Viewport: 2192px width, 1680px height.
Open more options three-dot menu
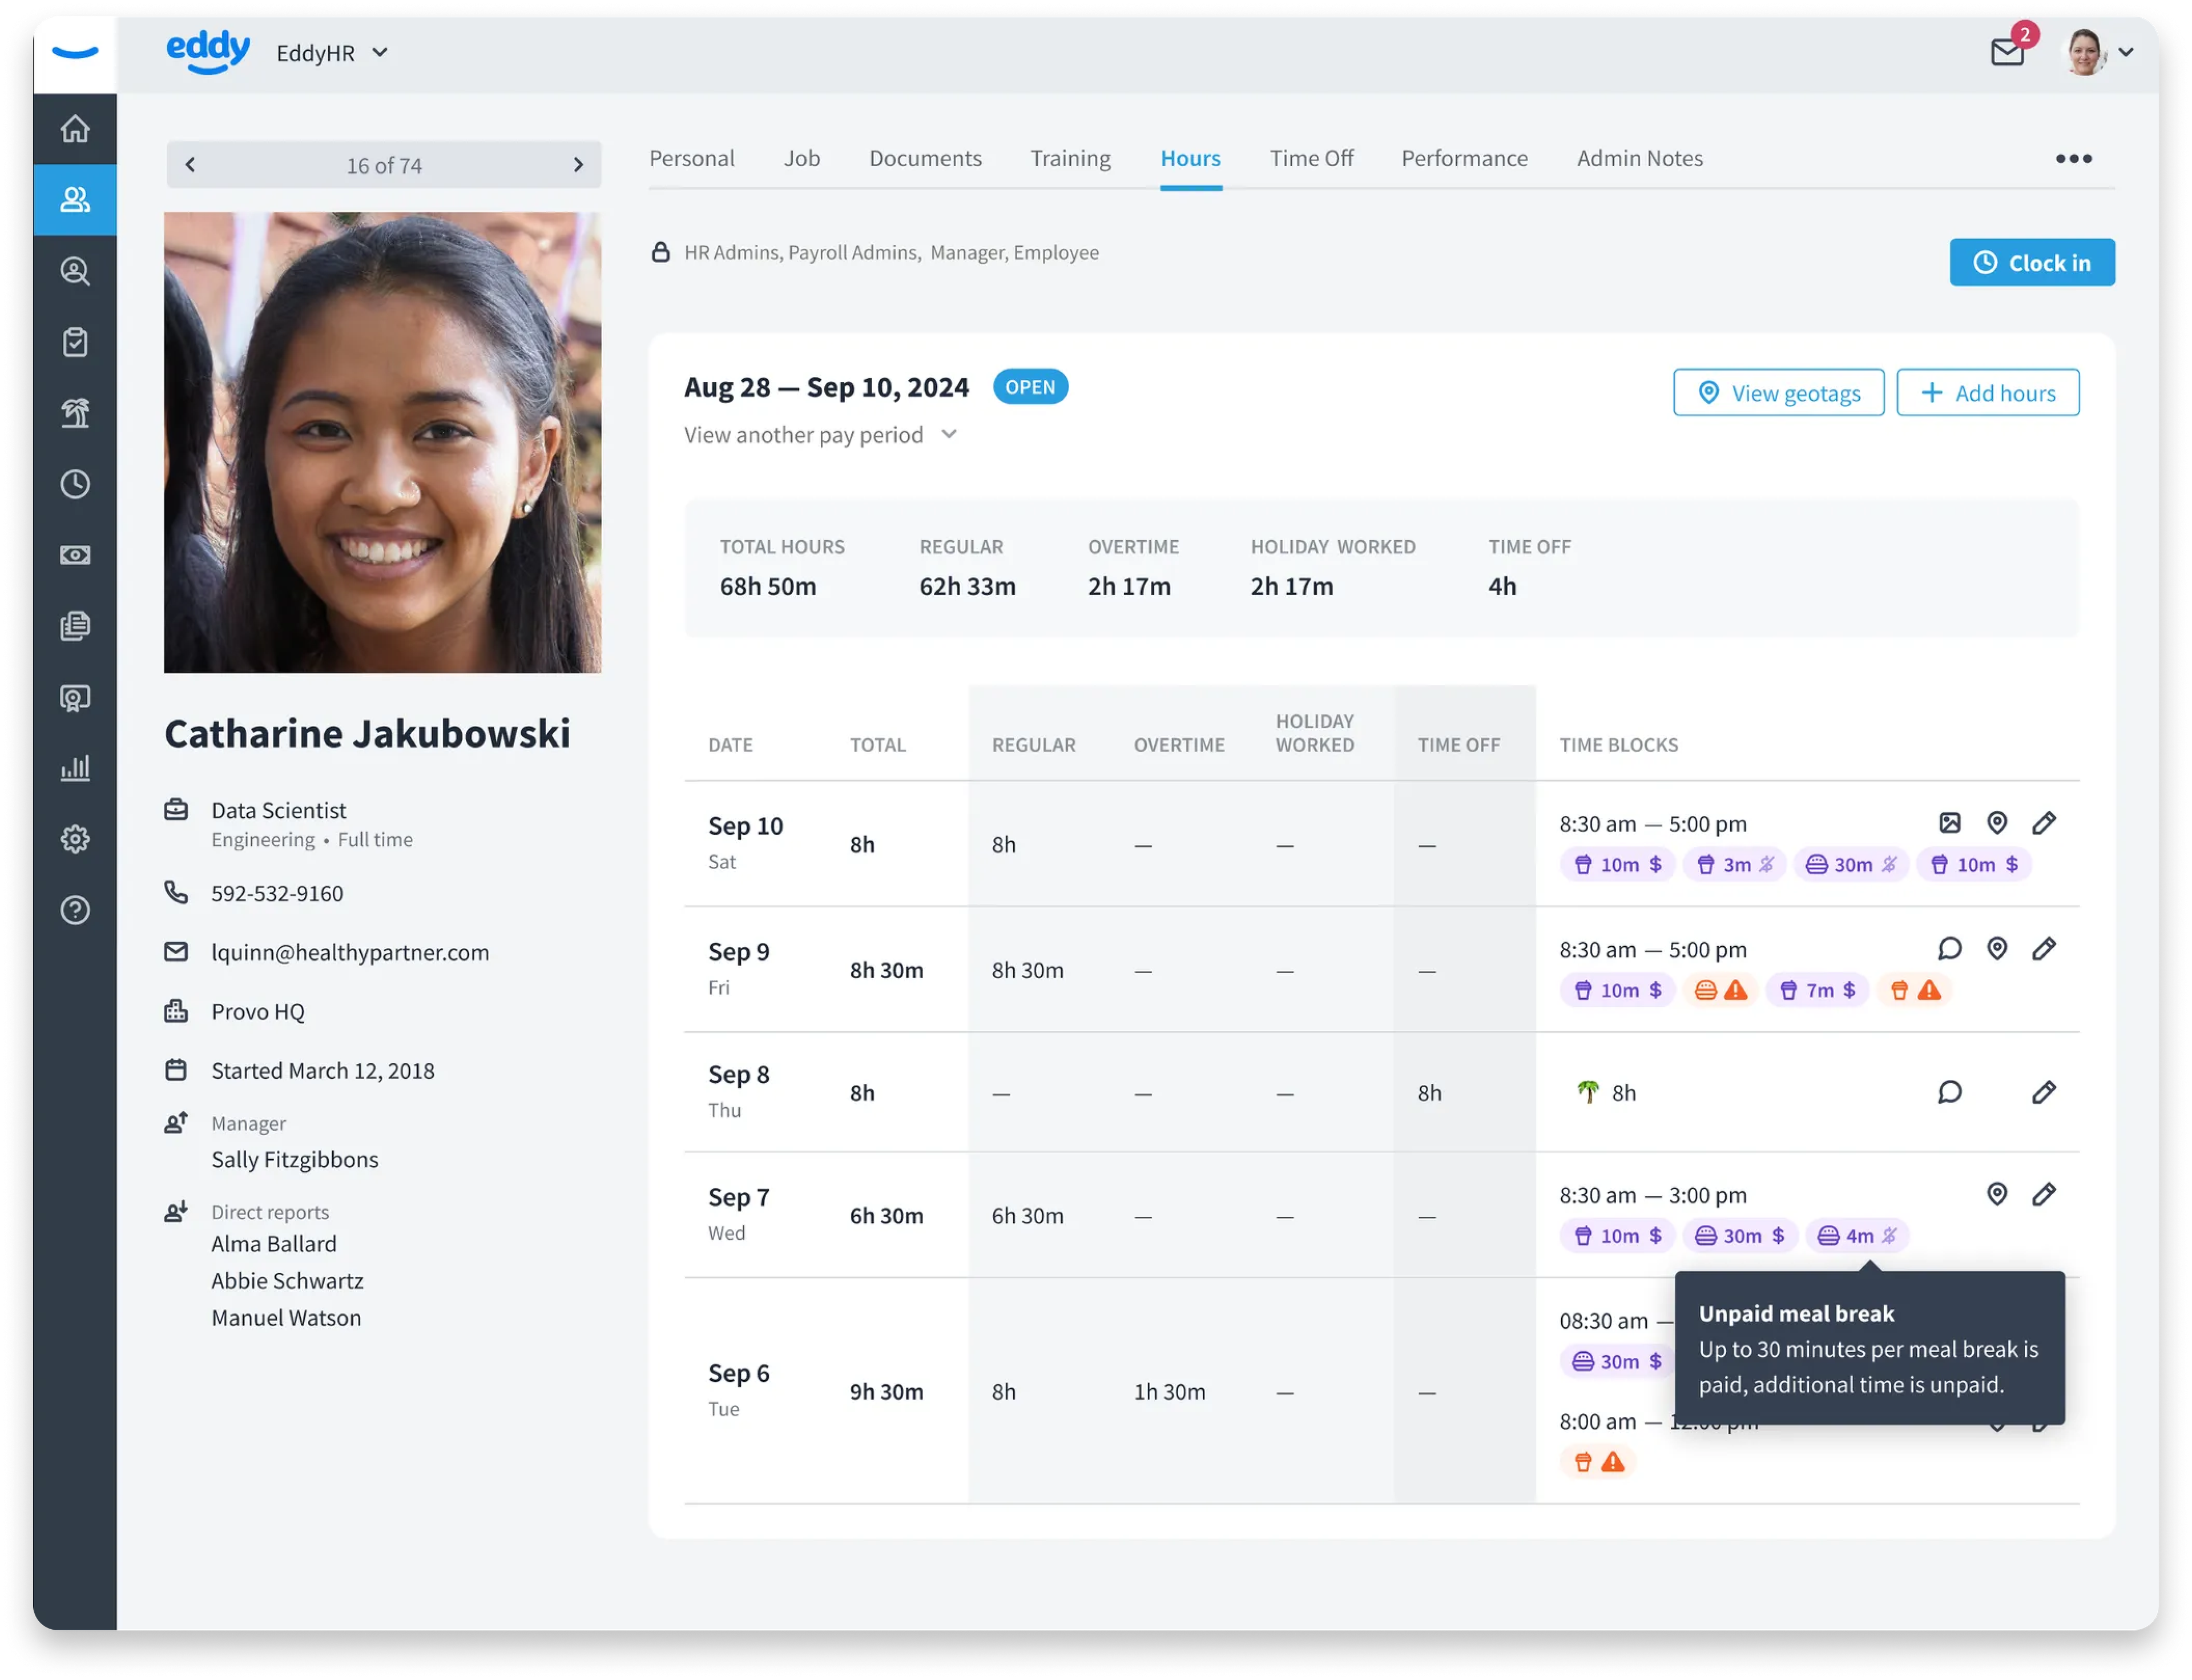pyautogui.click(x=2074, y=158)
